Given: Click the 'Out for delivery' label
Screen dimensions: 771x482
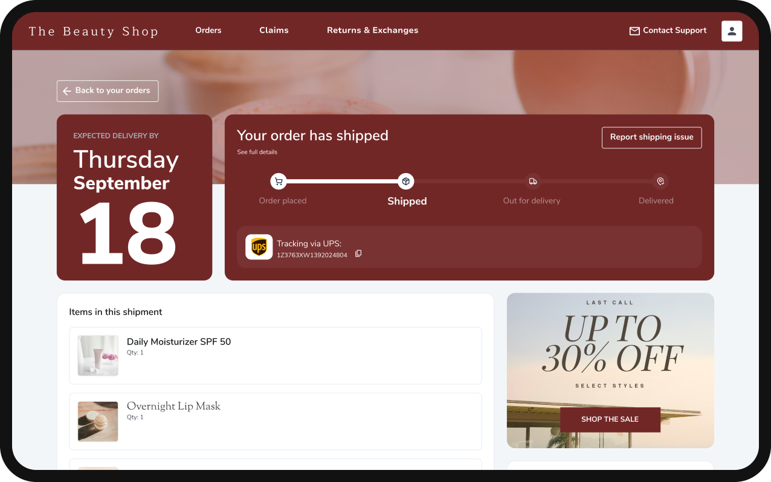Looking at the screenshot, I should click(x=532, y=201).
